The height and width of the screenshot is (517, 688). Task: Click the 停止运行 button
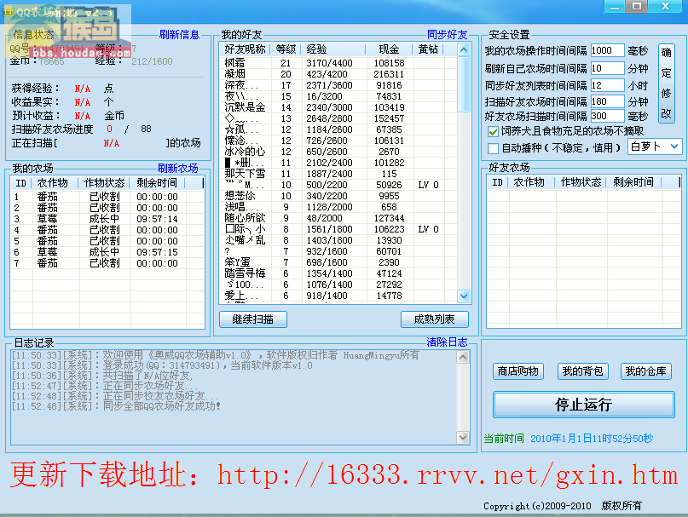[584, 405]
